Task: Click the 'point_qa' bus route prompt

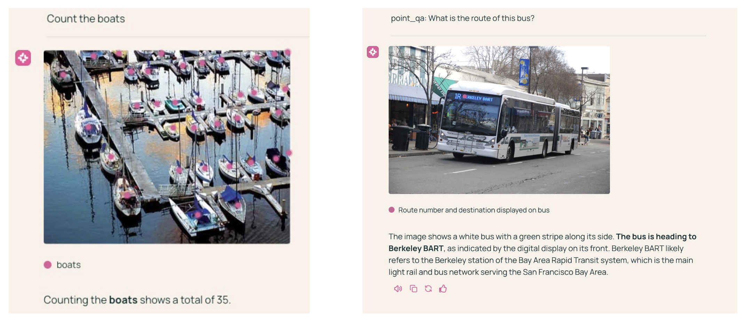Action: click(462, 18)
